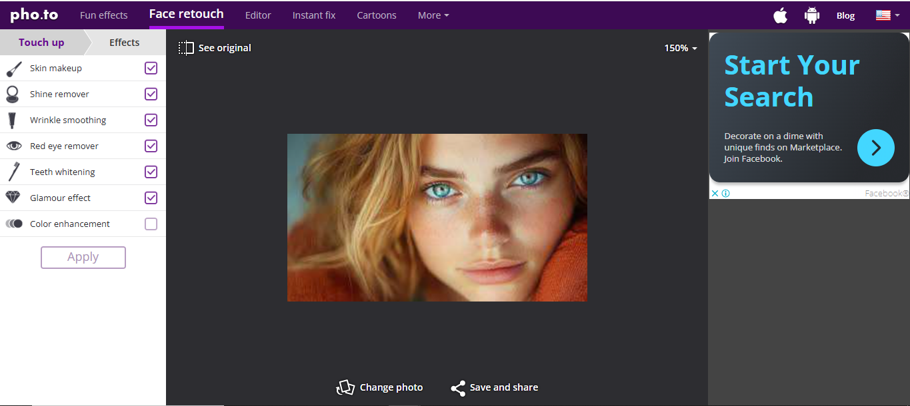Click the Red eye remover eye icon
910x406 pixels.
pos(14,146)
